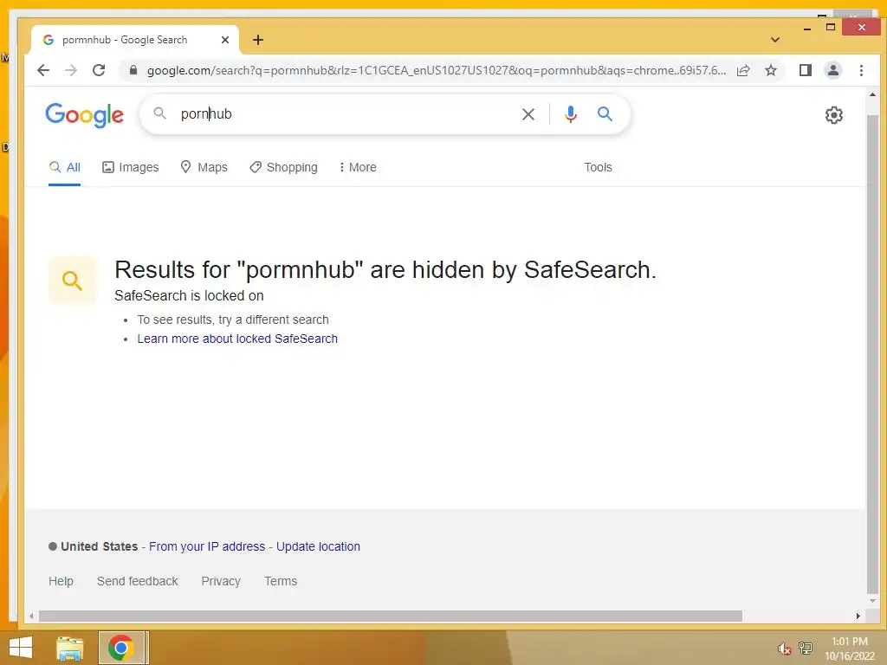Viewport: 887px width, 665px height.
Task: Click the muted volume tray icon
Action: click(x=783, y=649)
